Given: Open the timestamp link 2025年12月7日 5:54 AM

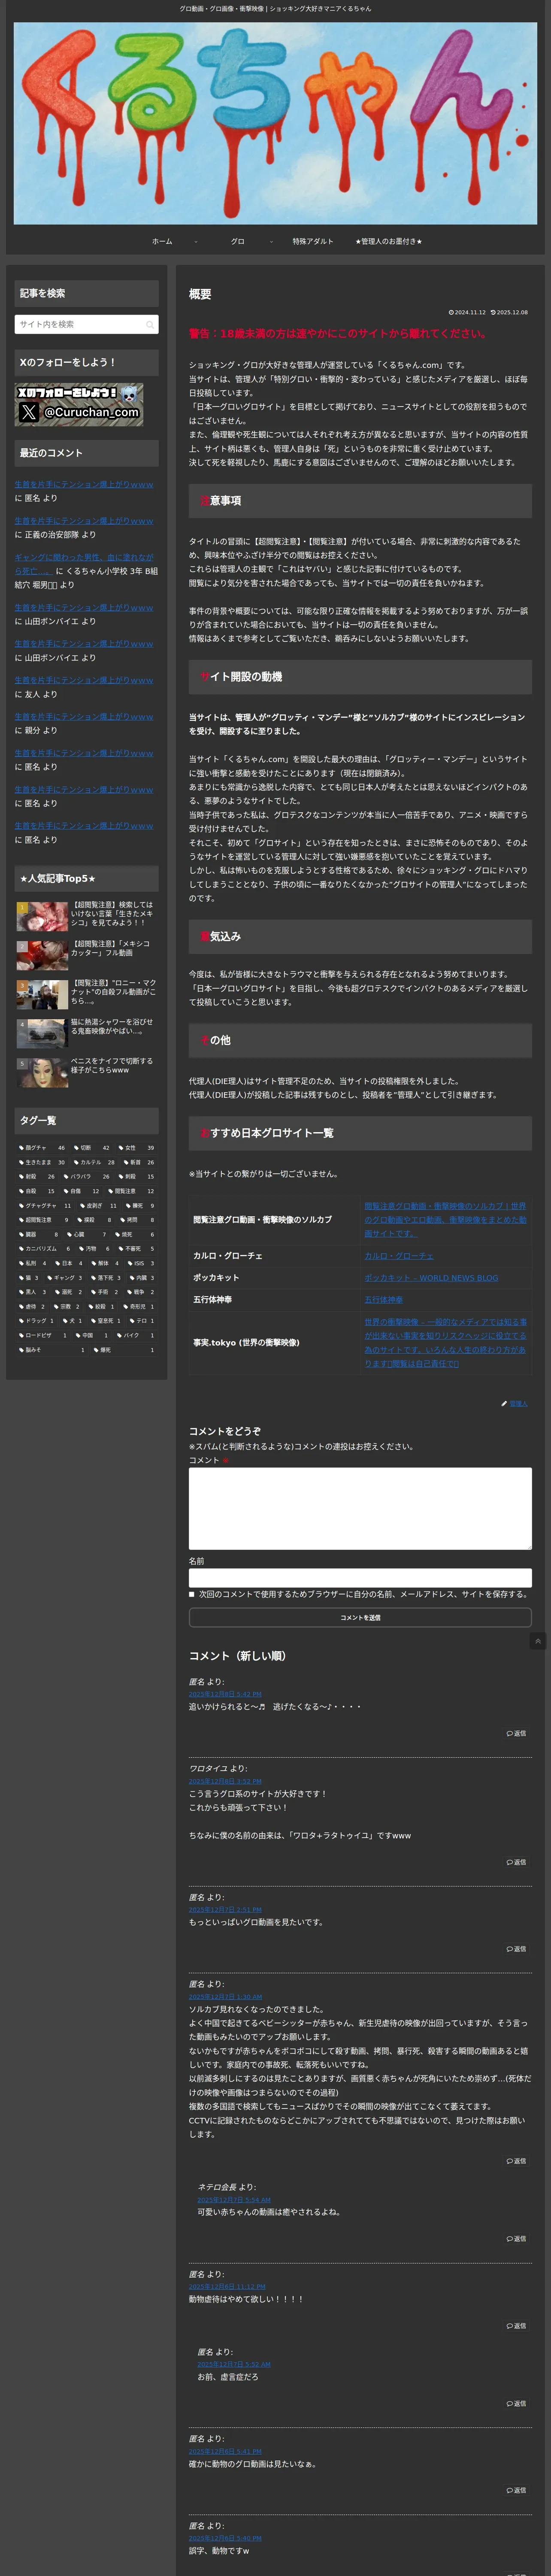Looking at the screenshot, I should 234,2200.
